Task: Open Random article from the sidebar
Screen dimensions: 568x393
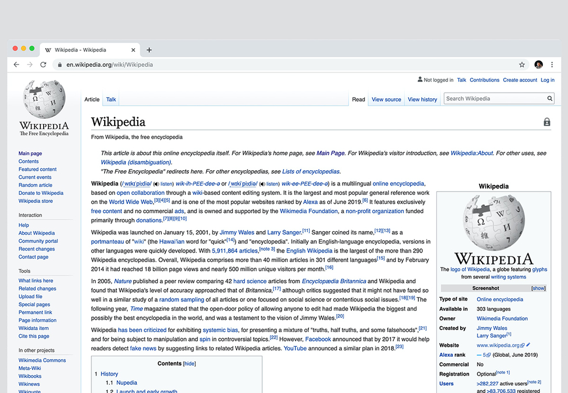Action: pos(35,185)
